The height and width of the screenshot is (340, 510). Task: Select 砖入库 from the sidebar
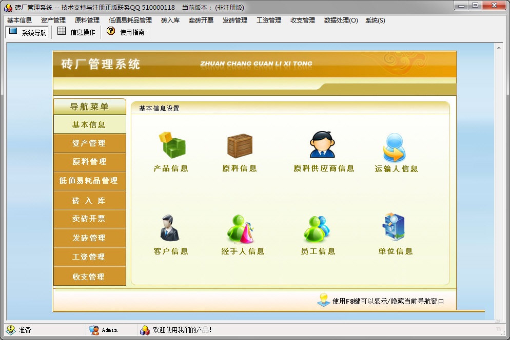click(x=89, y=200)
